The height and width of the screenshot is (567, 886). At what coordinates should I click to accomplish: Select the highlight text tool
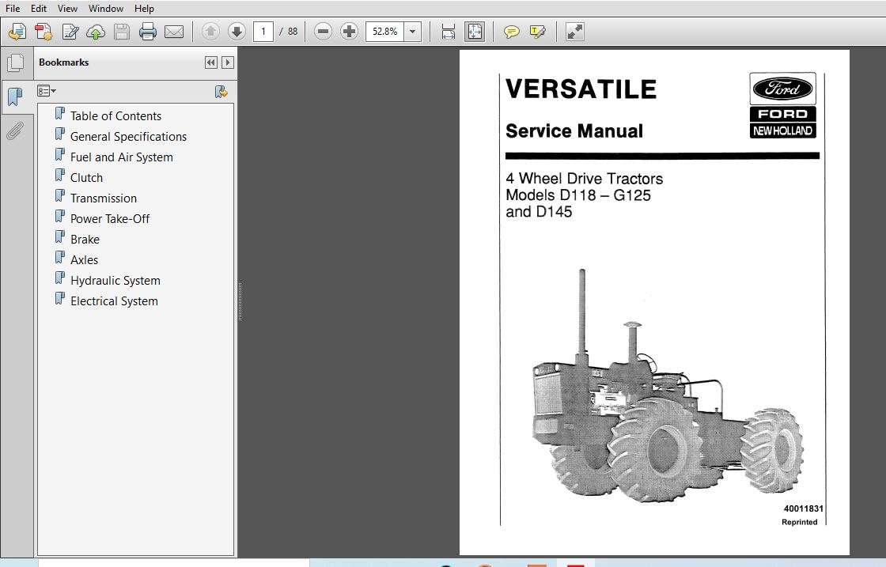(537, 32)
